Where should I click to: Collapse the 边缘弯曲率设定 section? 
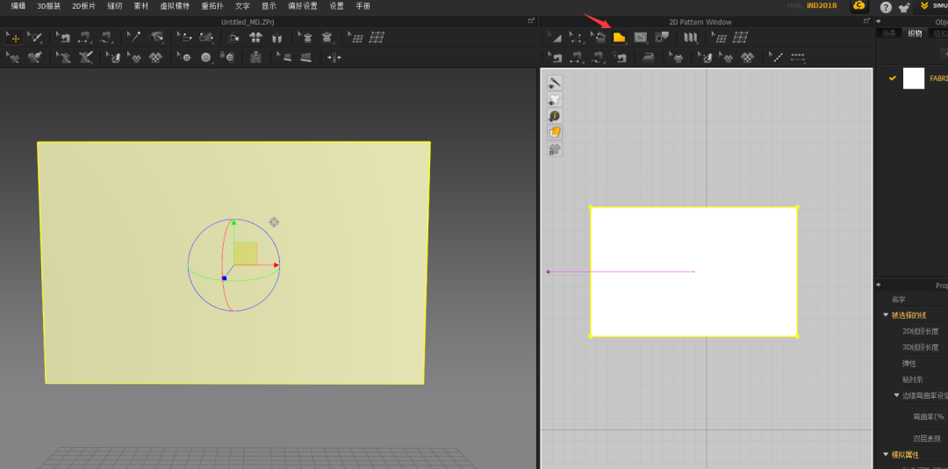pos(897,395)
